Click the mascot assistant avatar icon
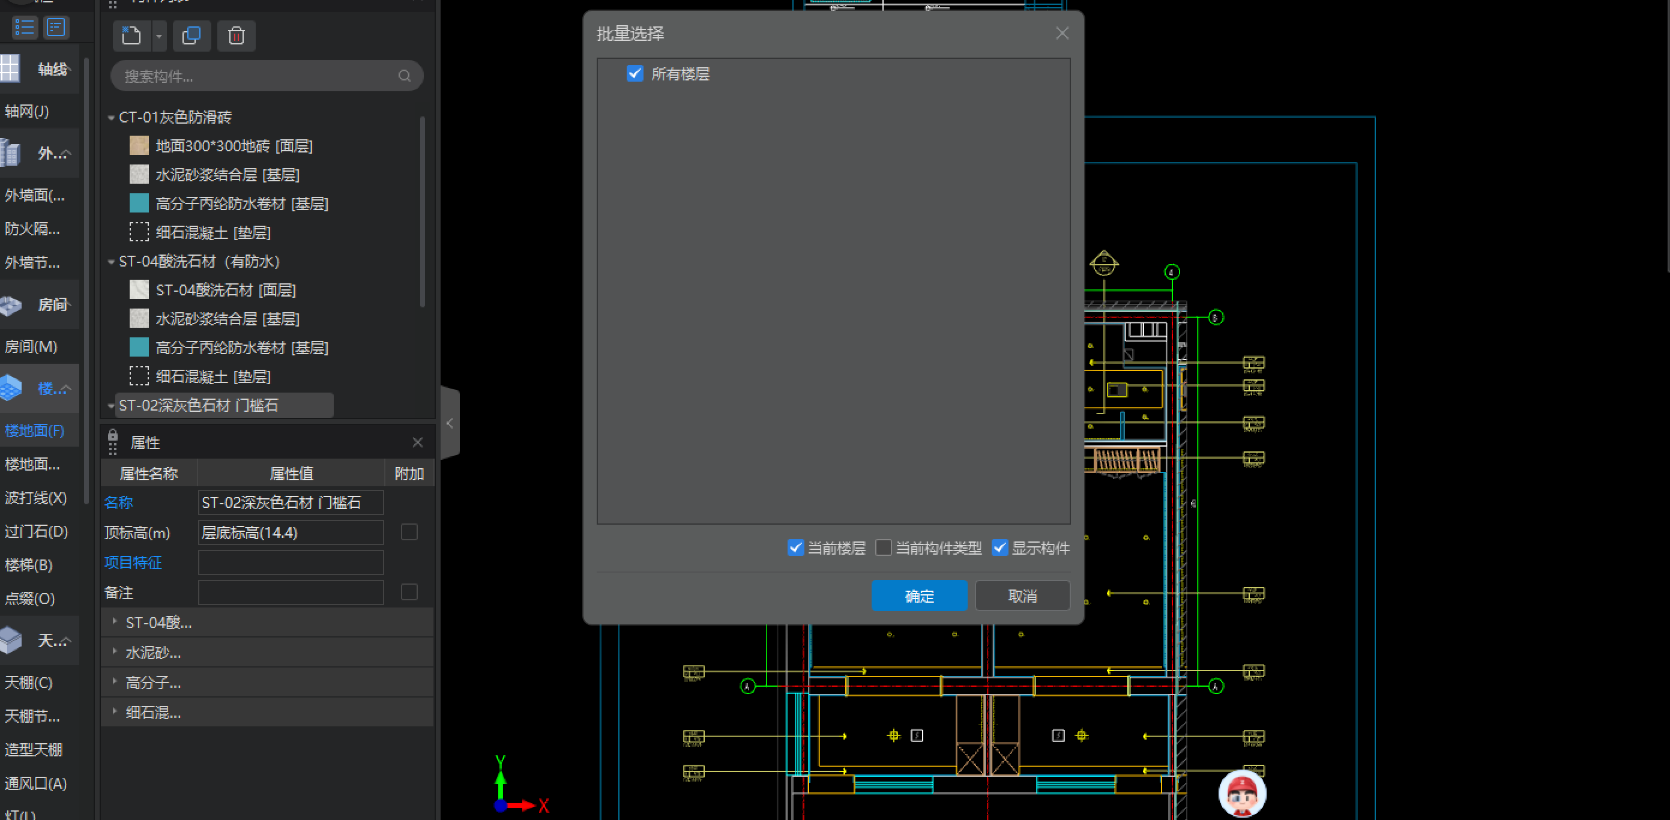 pos(1241,793)
